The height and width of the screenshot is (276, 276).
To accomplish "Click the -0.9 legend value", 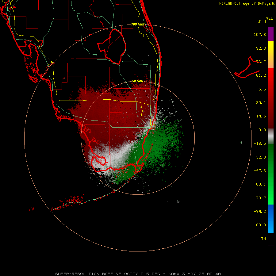I will pyautogui.click(x=261, y=130).
